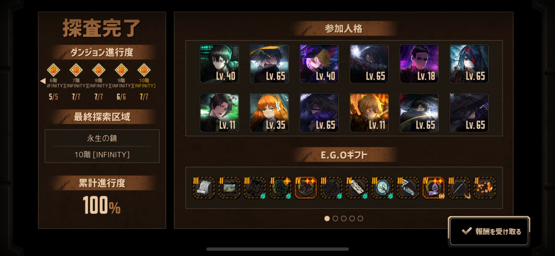Select the framed picture E.G.O gift icon

pos(229,188)
